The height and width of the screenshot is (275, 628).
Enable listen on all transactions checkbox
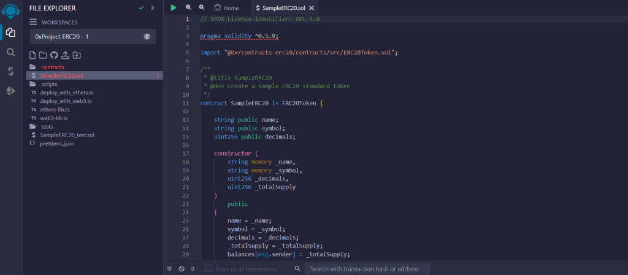209,269
